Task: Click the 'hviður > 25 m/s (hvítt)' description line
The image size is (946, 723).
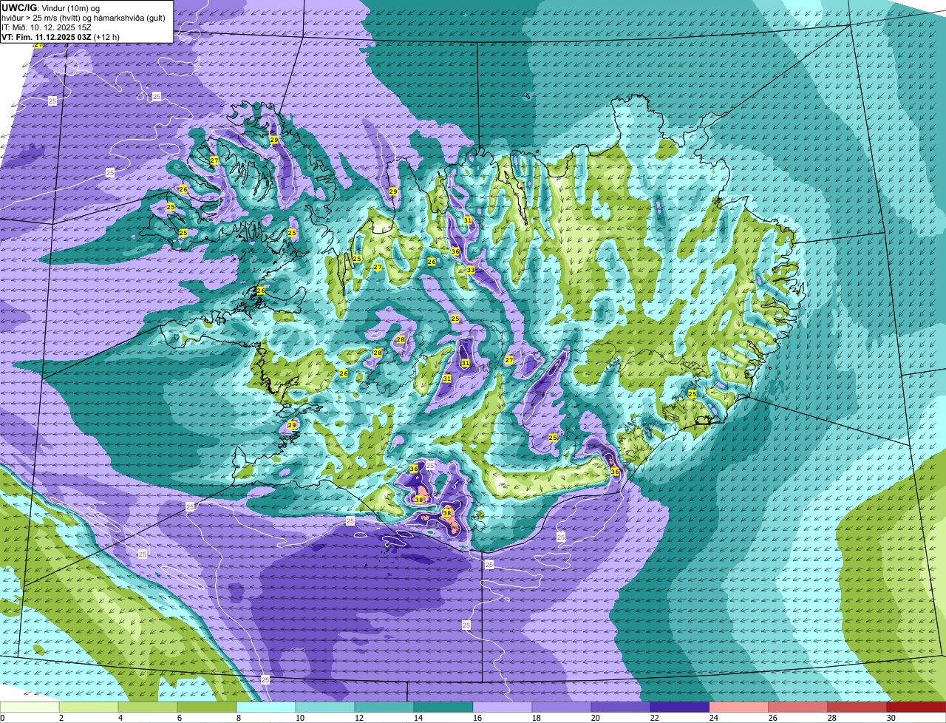Action: click(x=85, y=17)
